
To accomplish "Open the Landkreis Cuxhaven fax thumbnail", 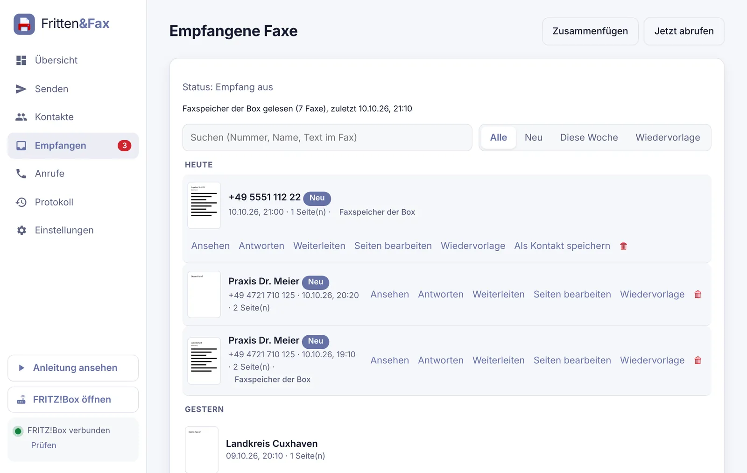I will point(202,450).
